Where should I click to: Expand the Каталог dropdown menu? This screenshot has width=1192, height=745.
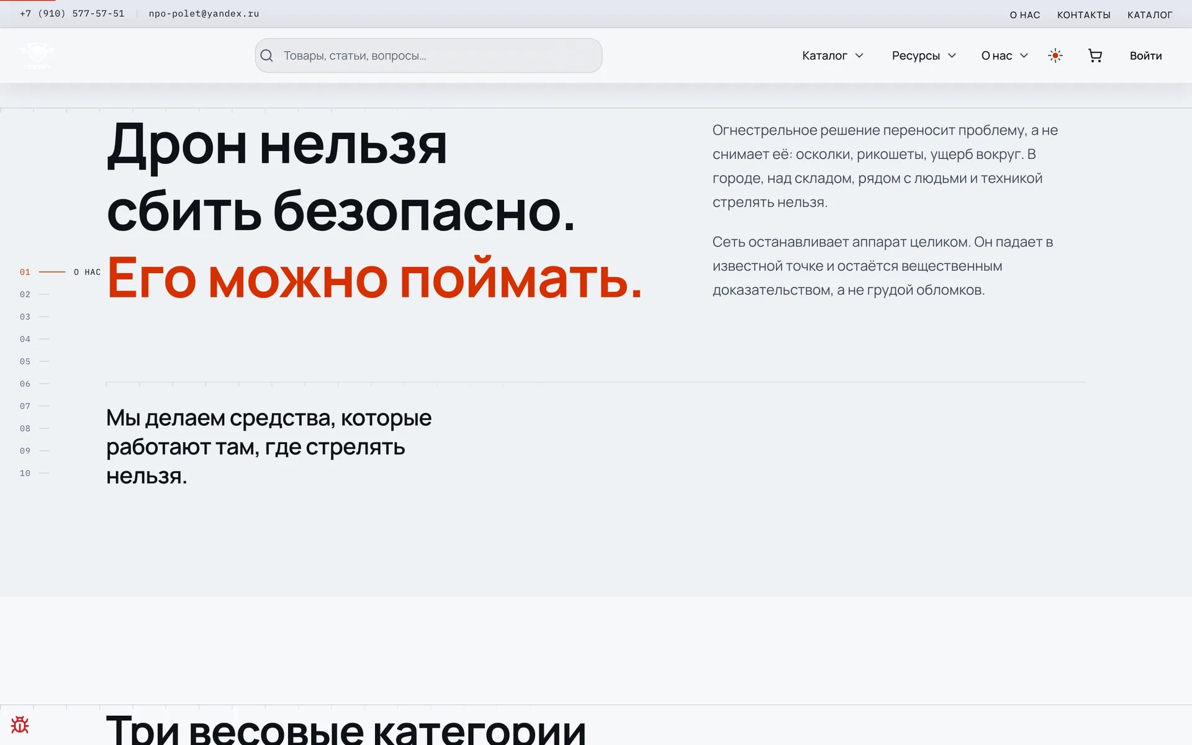pos(833,56)
